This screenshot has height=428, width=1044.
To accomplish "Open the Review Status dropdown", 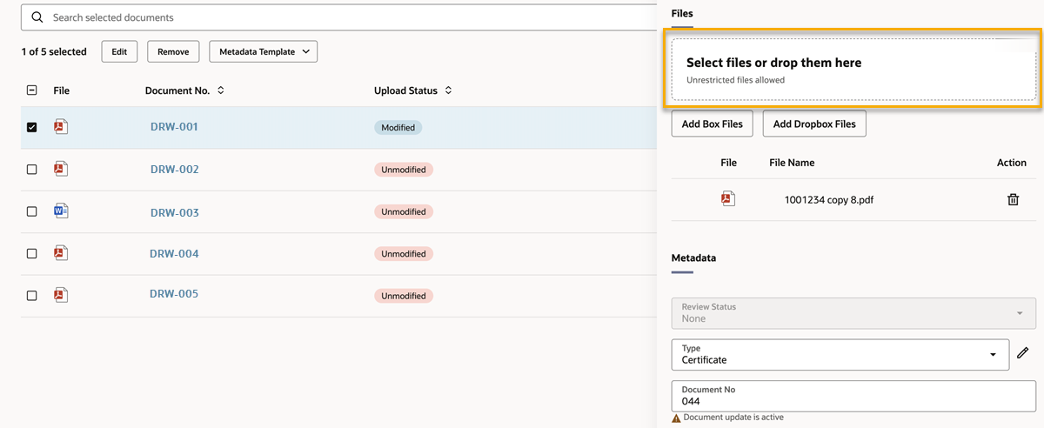I will [1020, 313].
